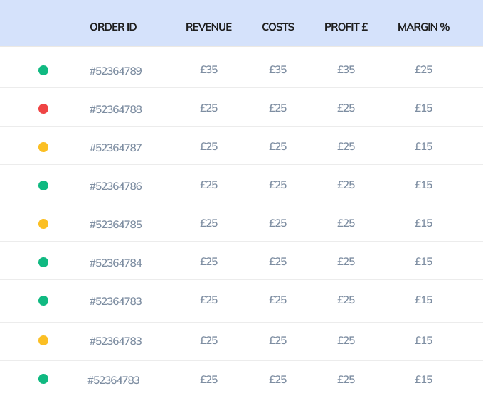Click profit value for order #52364786

[x=346, y=185]
